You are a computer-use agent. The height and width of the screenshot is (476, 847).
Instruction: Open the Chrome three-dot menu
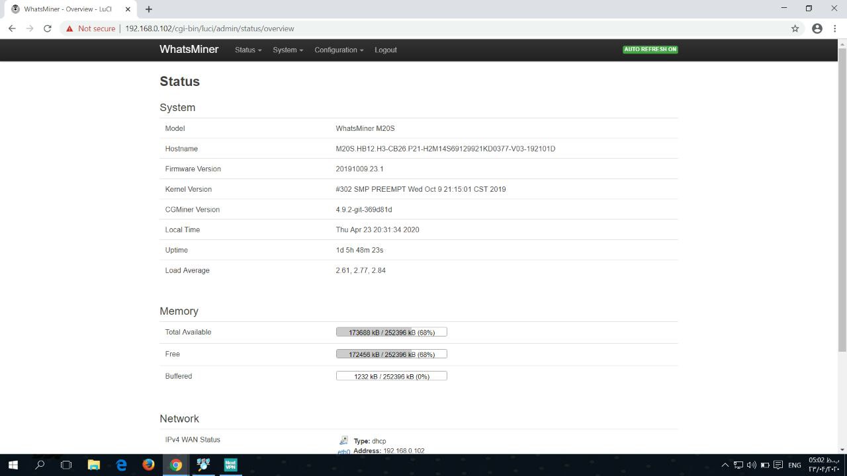[x=836, y=28]
